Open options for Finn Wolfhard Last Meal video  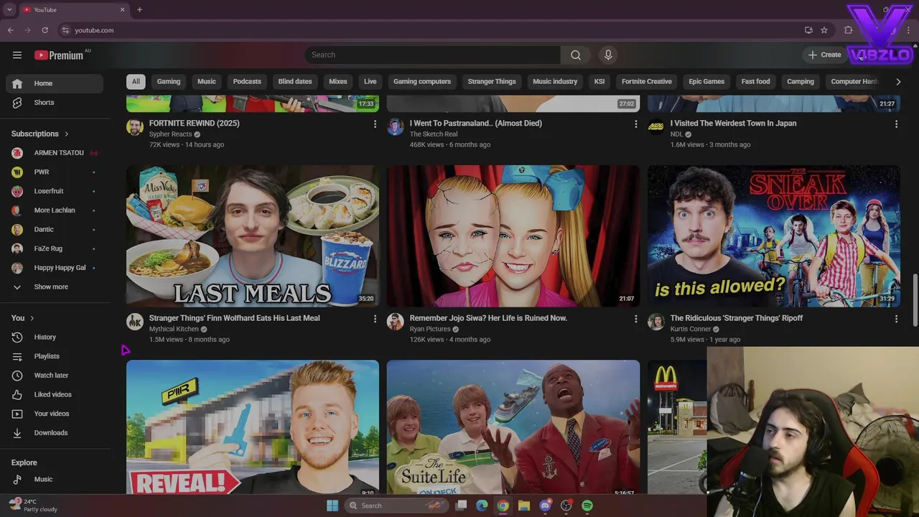point(375,319)
